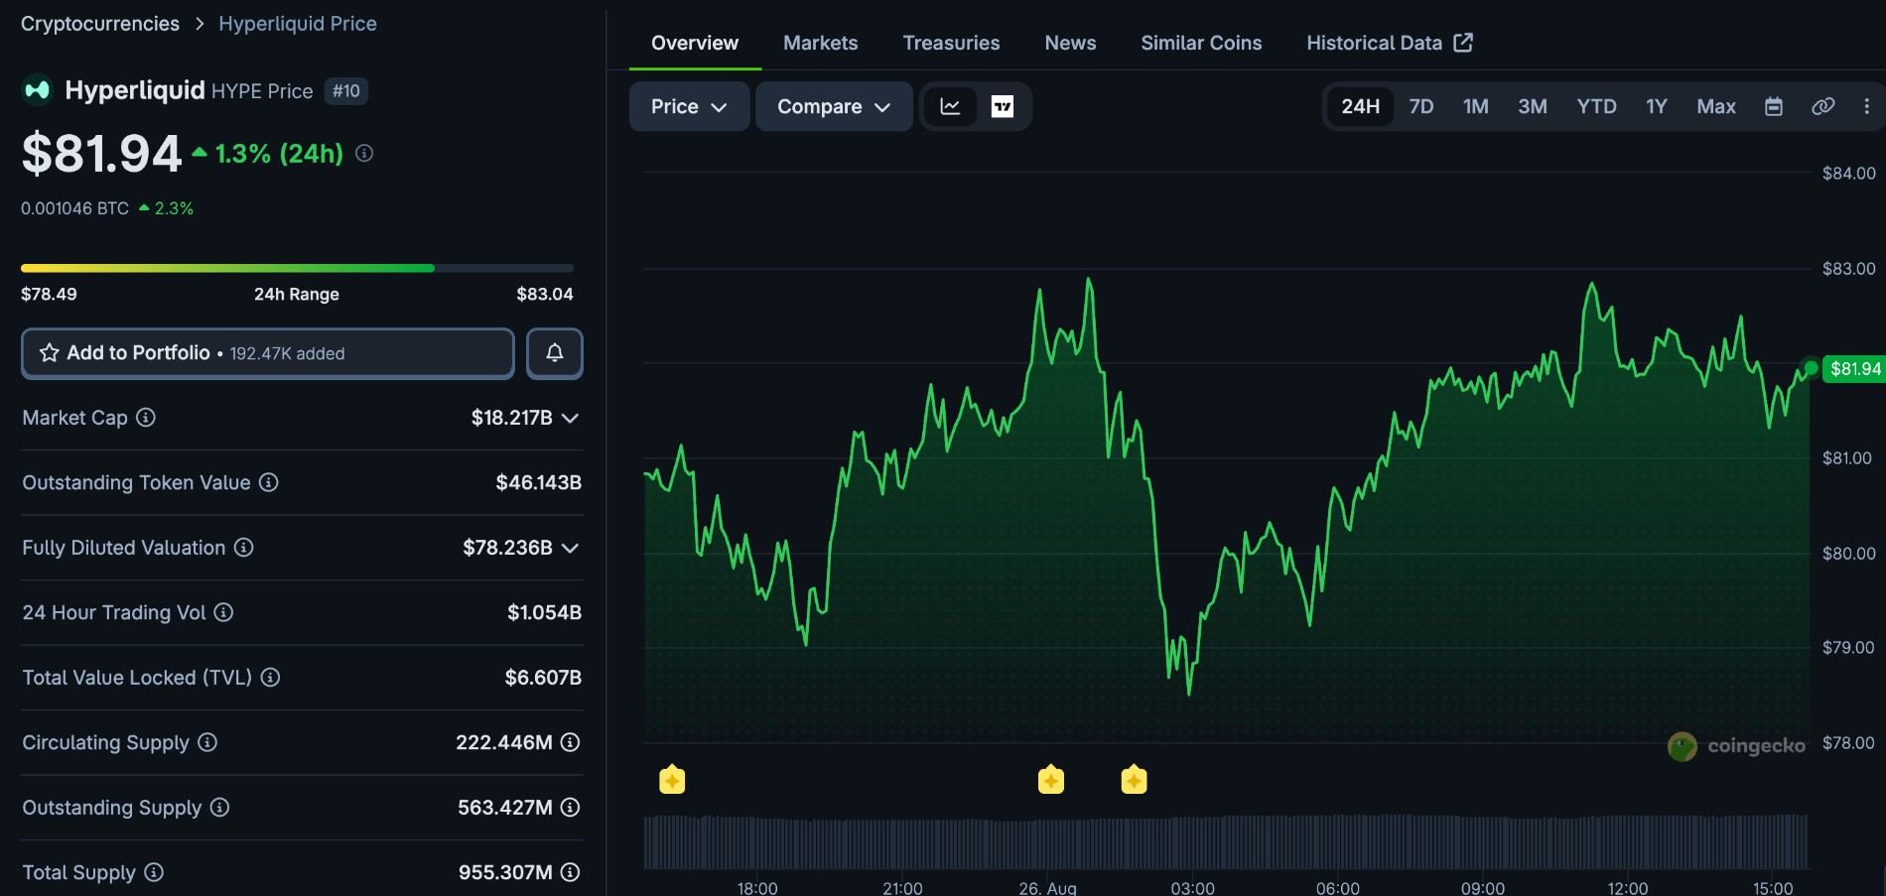Click info icon beside 955.307M value
The height and width of the screenshot is (896, 1886).
[570, 872]
